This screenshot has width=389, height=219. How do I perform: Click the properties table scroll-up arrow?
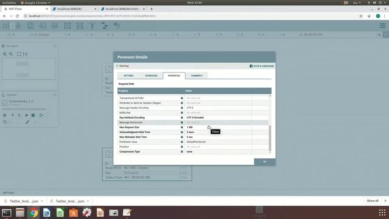pos(270,96)
